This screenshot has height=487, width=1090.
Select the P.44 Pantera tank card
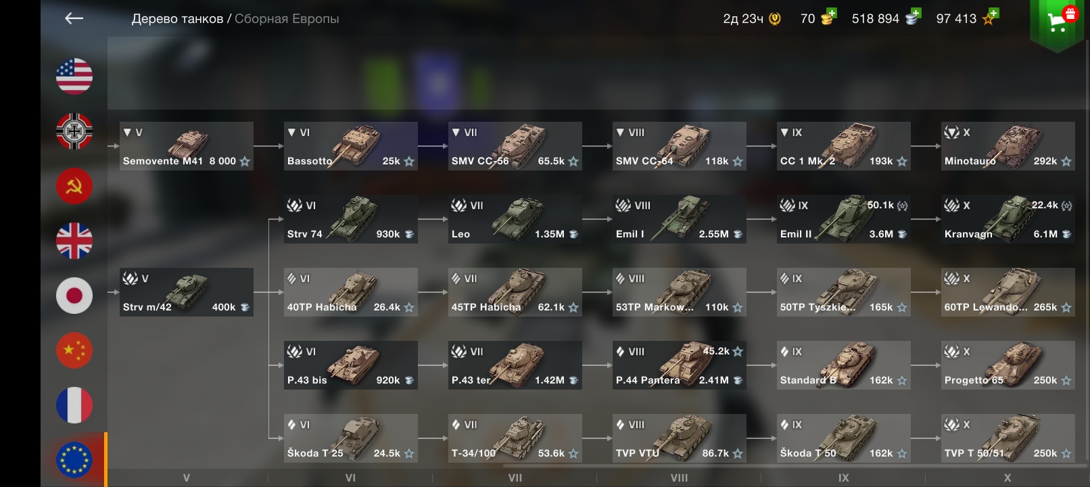(x=679, y=365)
